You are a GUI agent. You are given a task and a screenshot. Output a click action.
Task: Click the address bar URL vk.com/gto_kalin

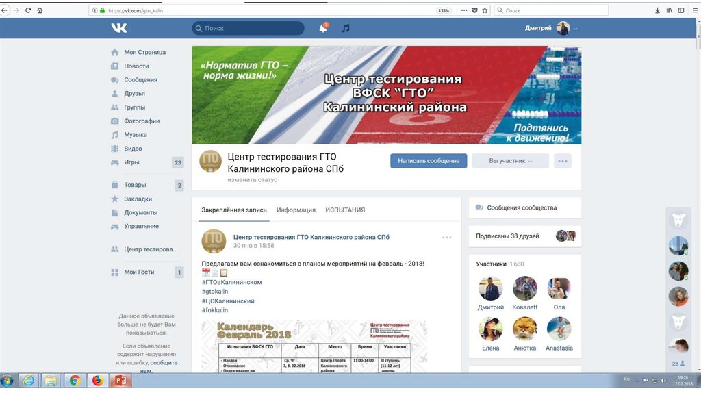[136, 11]
